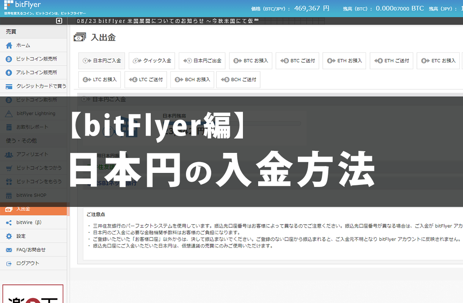Click the gear icon beside 設定
This screenshot has width=463, height=303.
(9, 237)
